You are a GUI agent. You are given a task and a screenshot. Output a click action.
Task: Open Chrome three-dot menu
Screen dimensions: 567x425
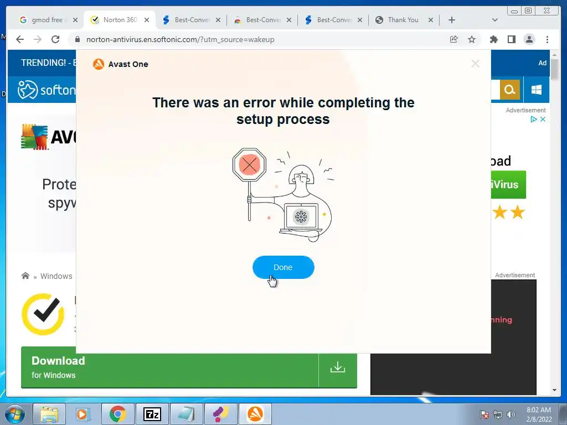548,39
